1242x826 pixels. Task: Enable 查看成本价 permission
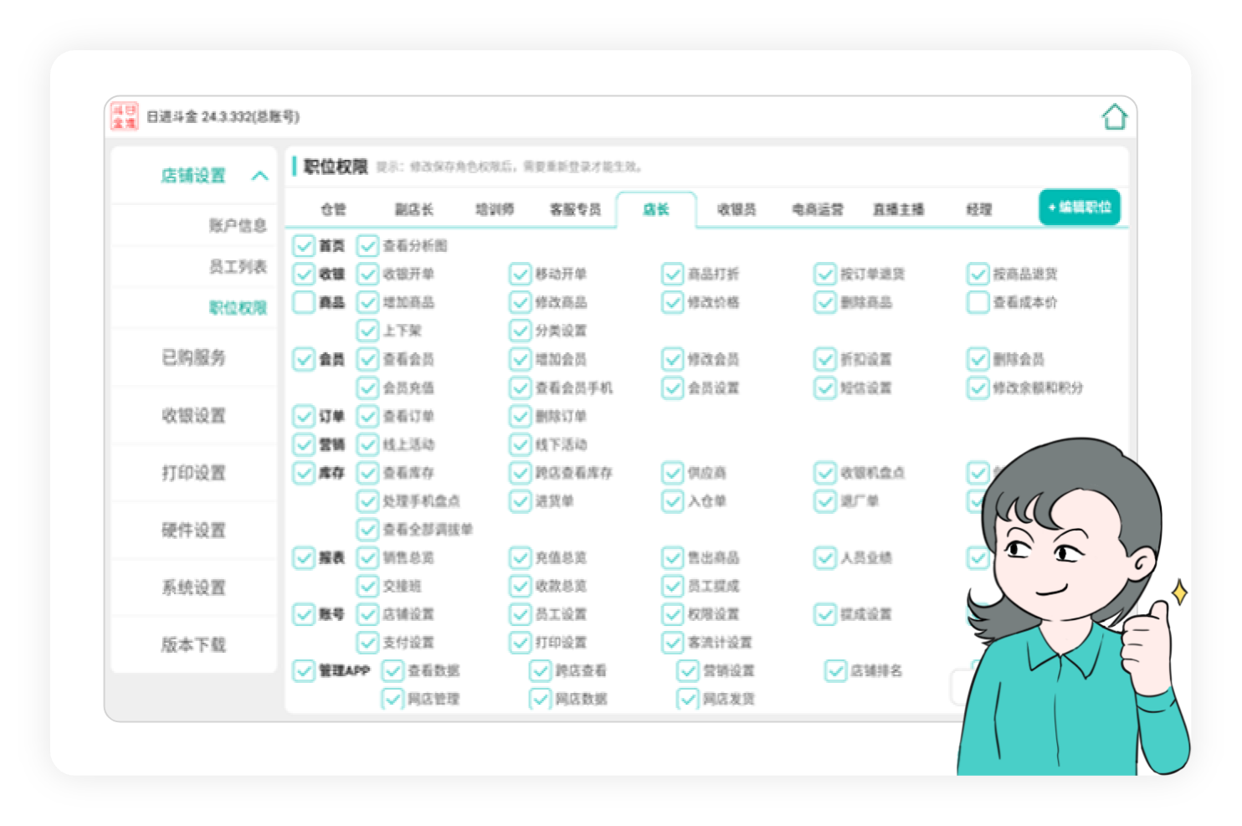coord(978,303)
